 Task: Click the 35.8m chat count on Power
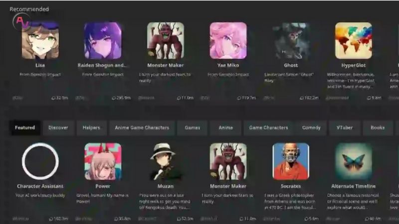point(122,219)
